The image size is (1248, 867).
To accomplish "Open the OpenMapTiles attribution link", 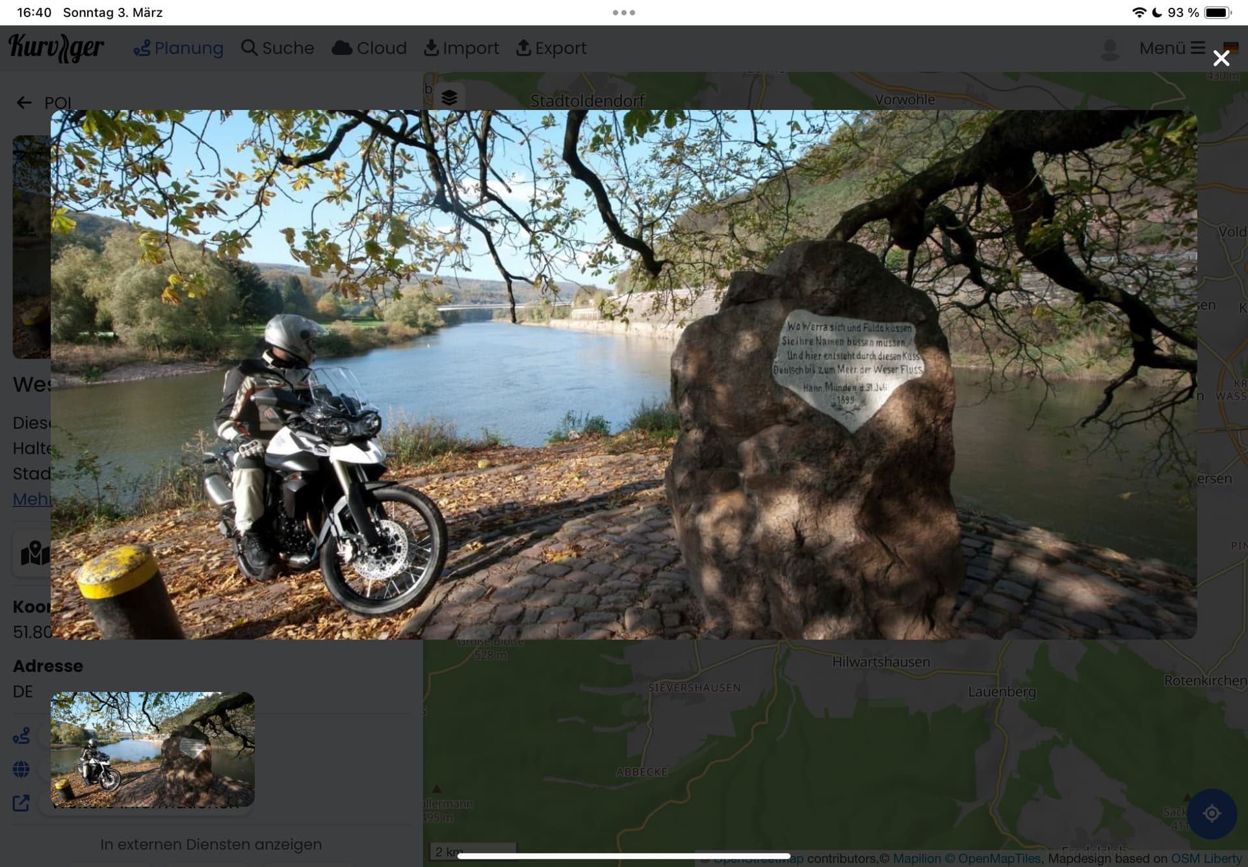I will tap(993, 859).
